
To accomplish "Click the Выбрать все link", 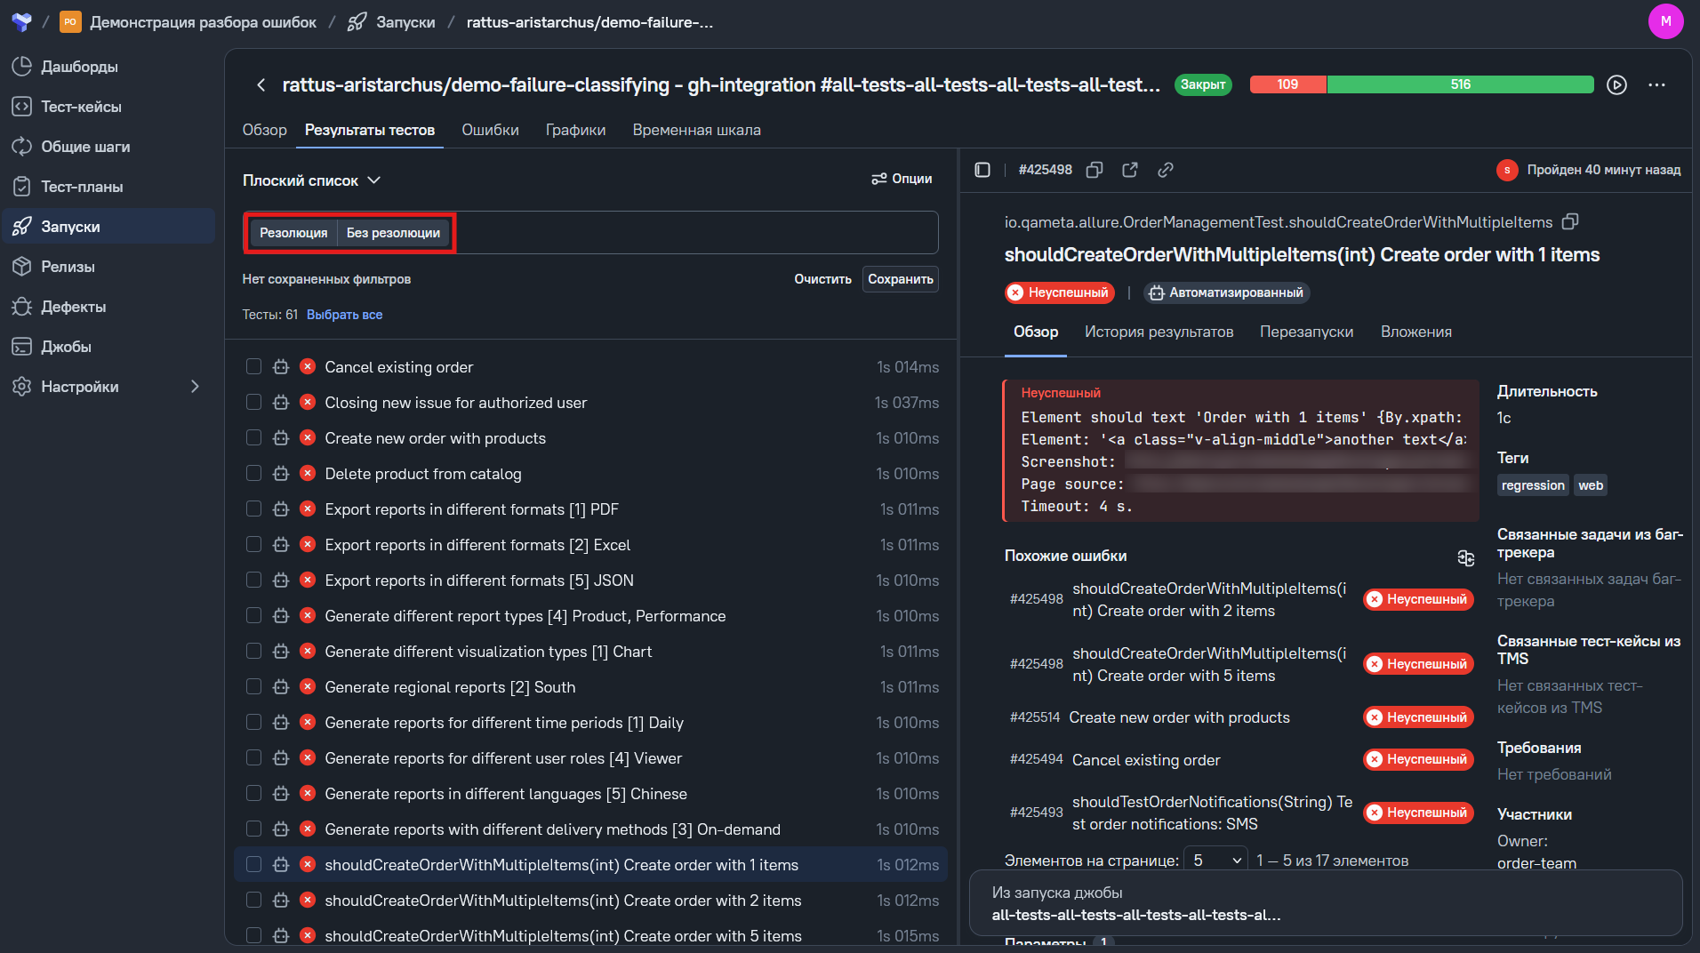I will coord(344,315).
